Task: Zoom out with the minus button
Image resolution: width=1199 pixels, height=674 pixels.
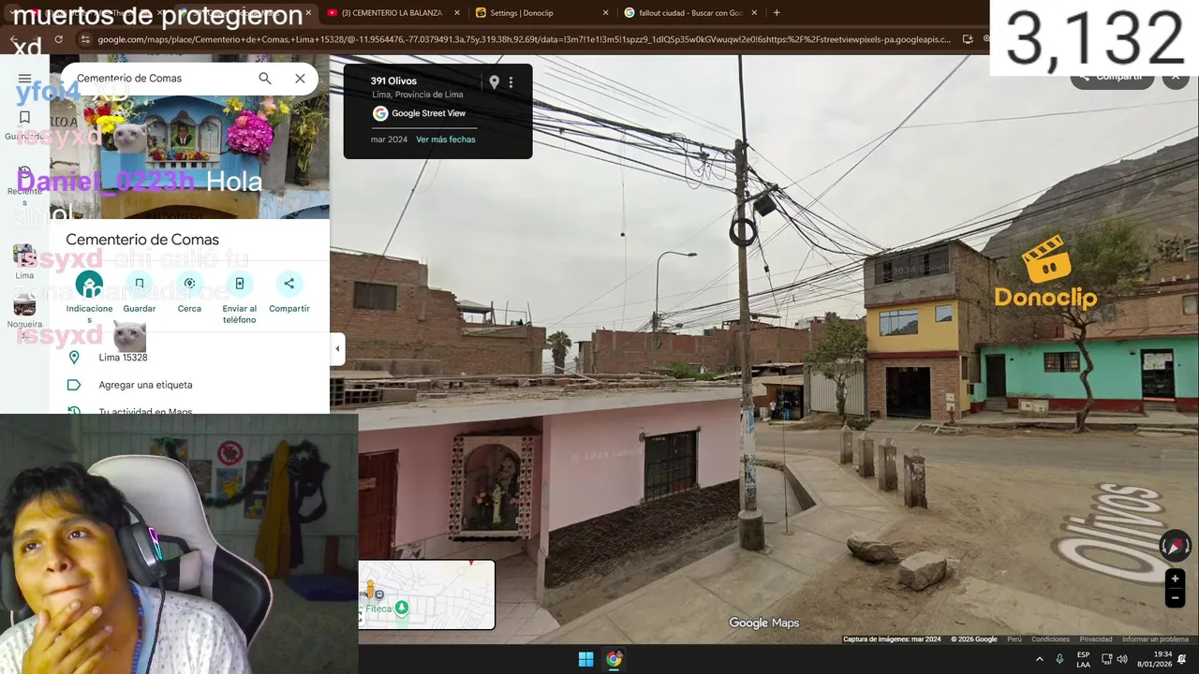Action: (1175, 598)
